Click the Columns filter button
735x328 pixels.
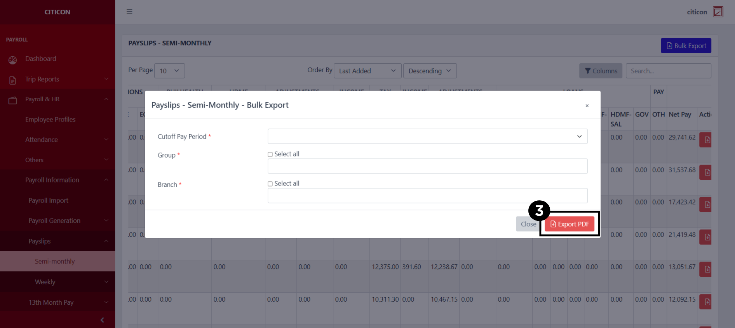pos(601,71)
